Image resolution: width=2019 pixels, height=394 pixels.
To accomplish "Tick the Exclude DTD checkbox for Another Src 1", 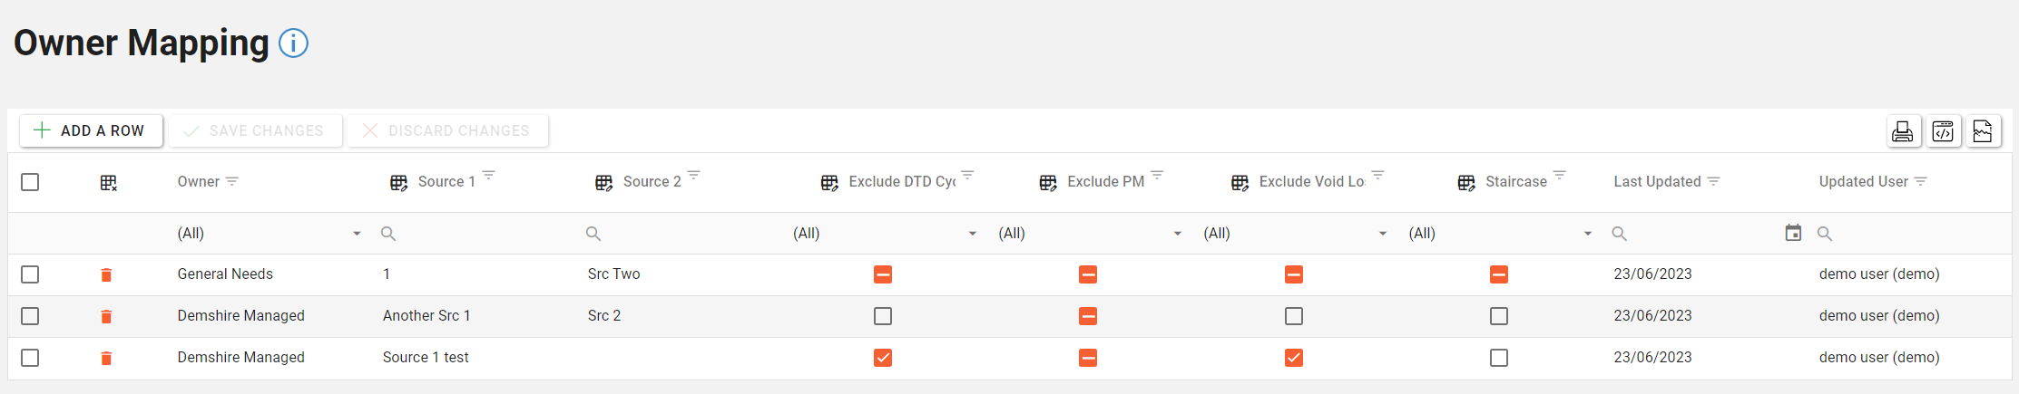I will click(x=883, y=316).
